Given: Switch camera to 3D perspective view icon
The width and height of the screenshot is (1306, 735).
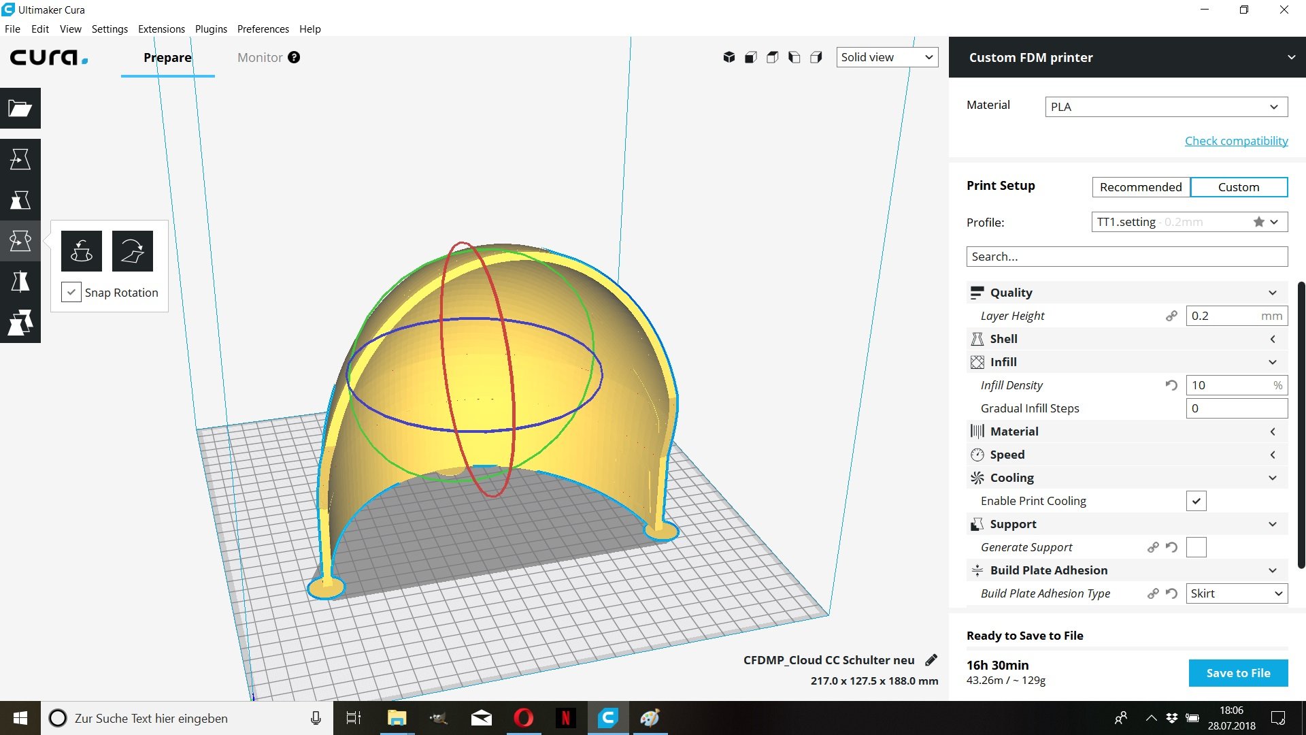Looking at the screenshot, I should coord(729,57).
